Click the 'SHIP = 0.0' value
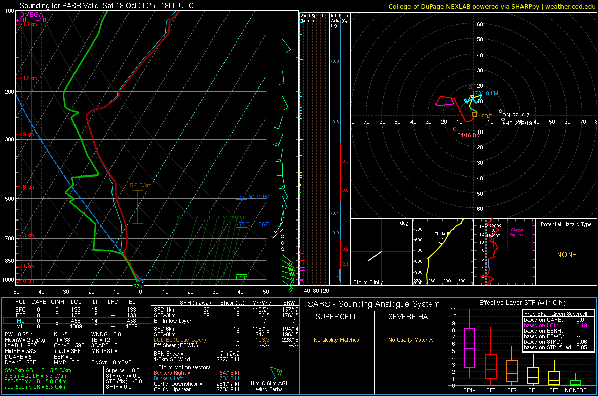This screenshot has height=396, width=598. (x=119, y=387)
